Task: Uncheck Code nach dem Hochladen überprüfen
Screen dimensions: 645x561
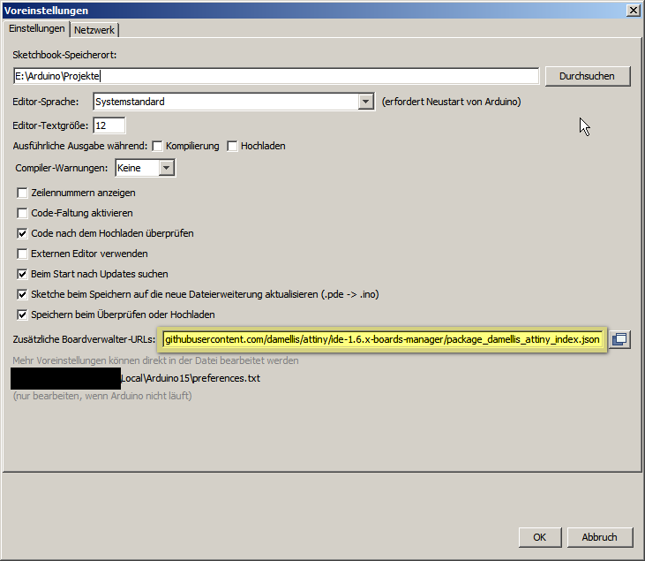Action: click(x=23, y=233)
